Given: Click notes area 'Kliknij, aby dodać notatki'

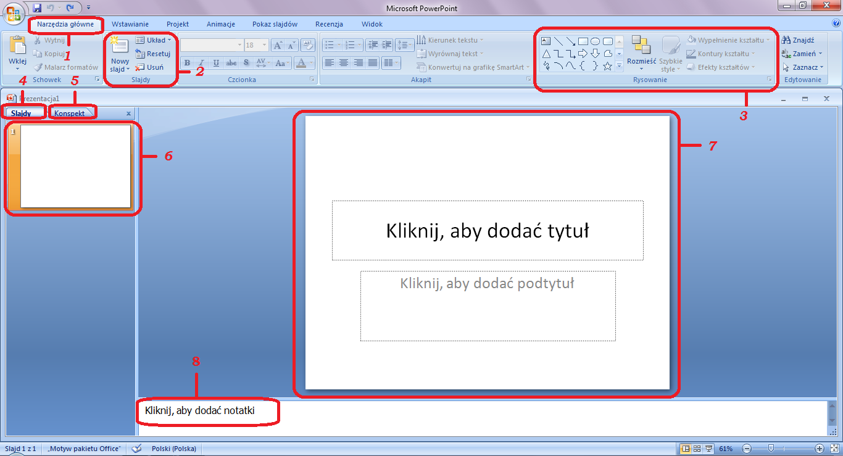Looking at the screenshot, I should pos(200,410).
